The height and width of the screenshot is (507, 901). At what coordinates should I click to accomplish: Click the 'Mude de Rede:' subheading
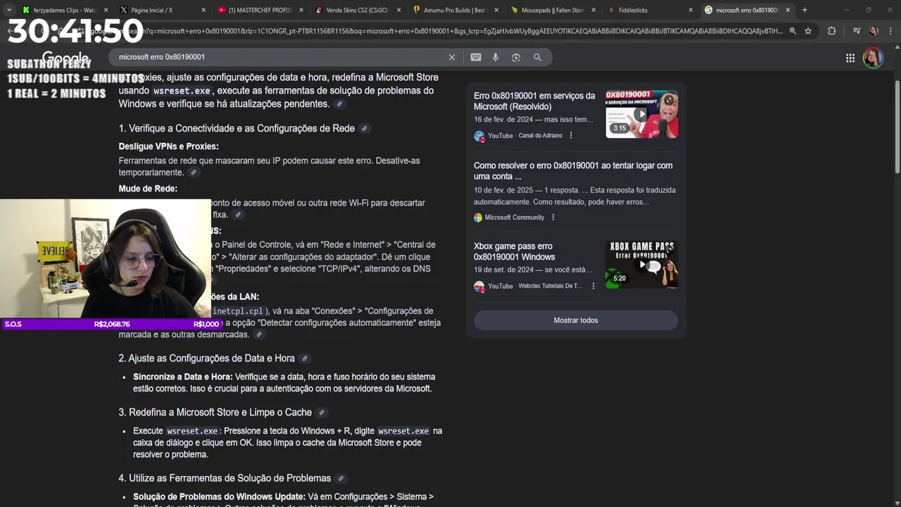[x=148, y=189]
